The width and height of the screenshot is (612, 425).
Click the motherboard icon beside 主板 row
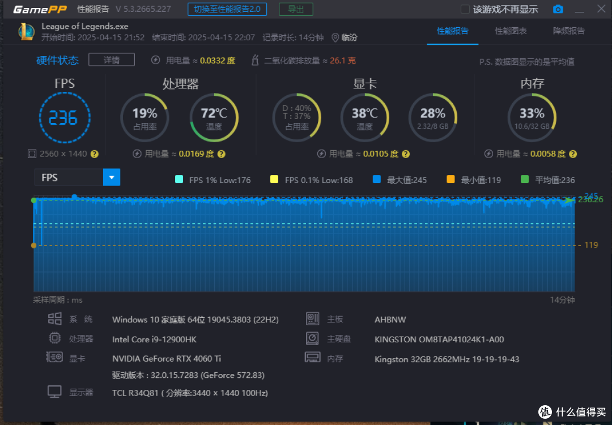click(x=312, y=318)
